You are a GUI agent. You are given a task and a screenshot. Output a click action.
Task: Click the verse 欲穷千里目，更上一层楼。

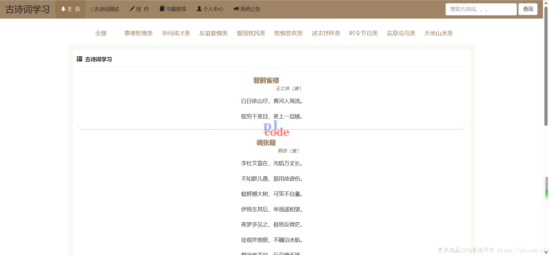pyautogui.click(x=272, y=116)
